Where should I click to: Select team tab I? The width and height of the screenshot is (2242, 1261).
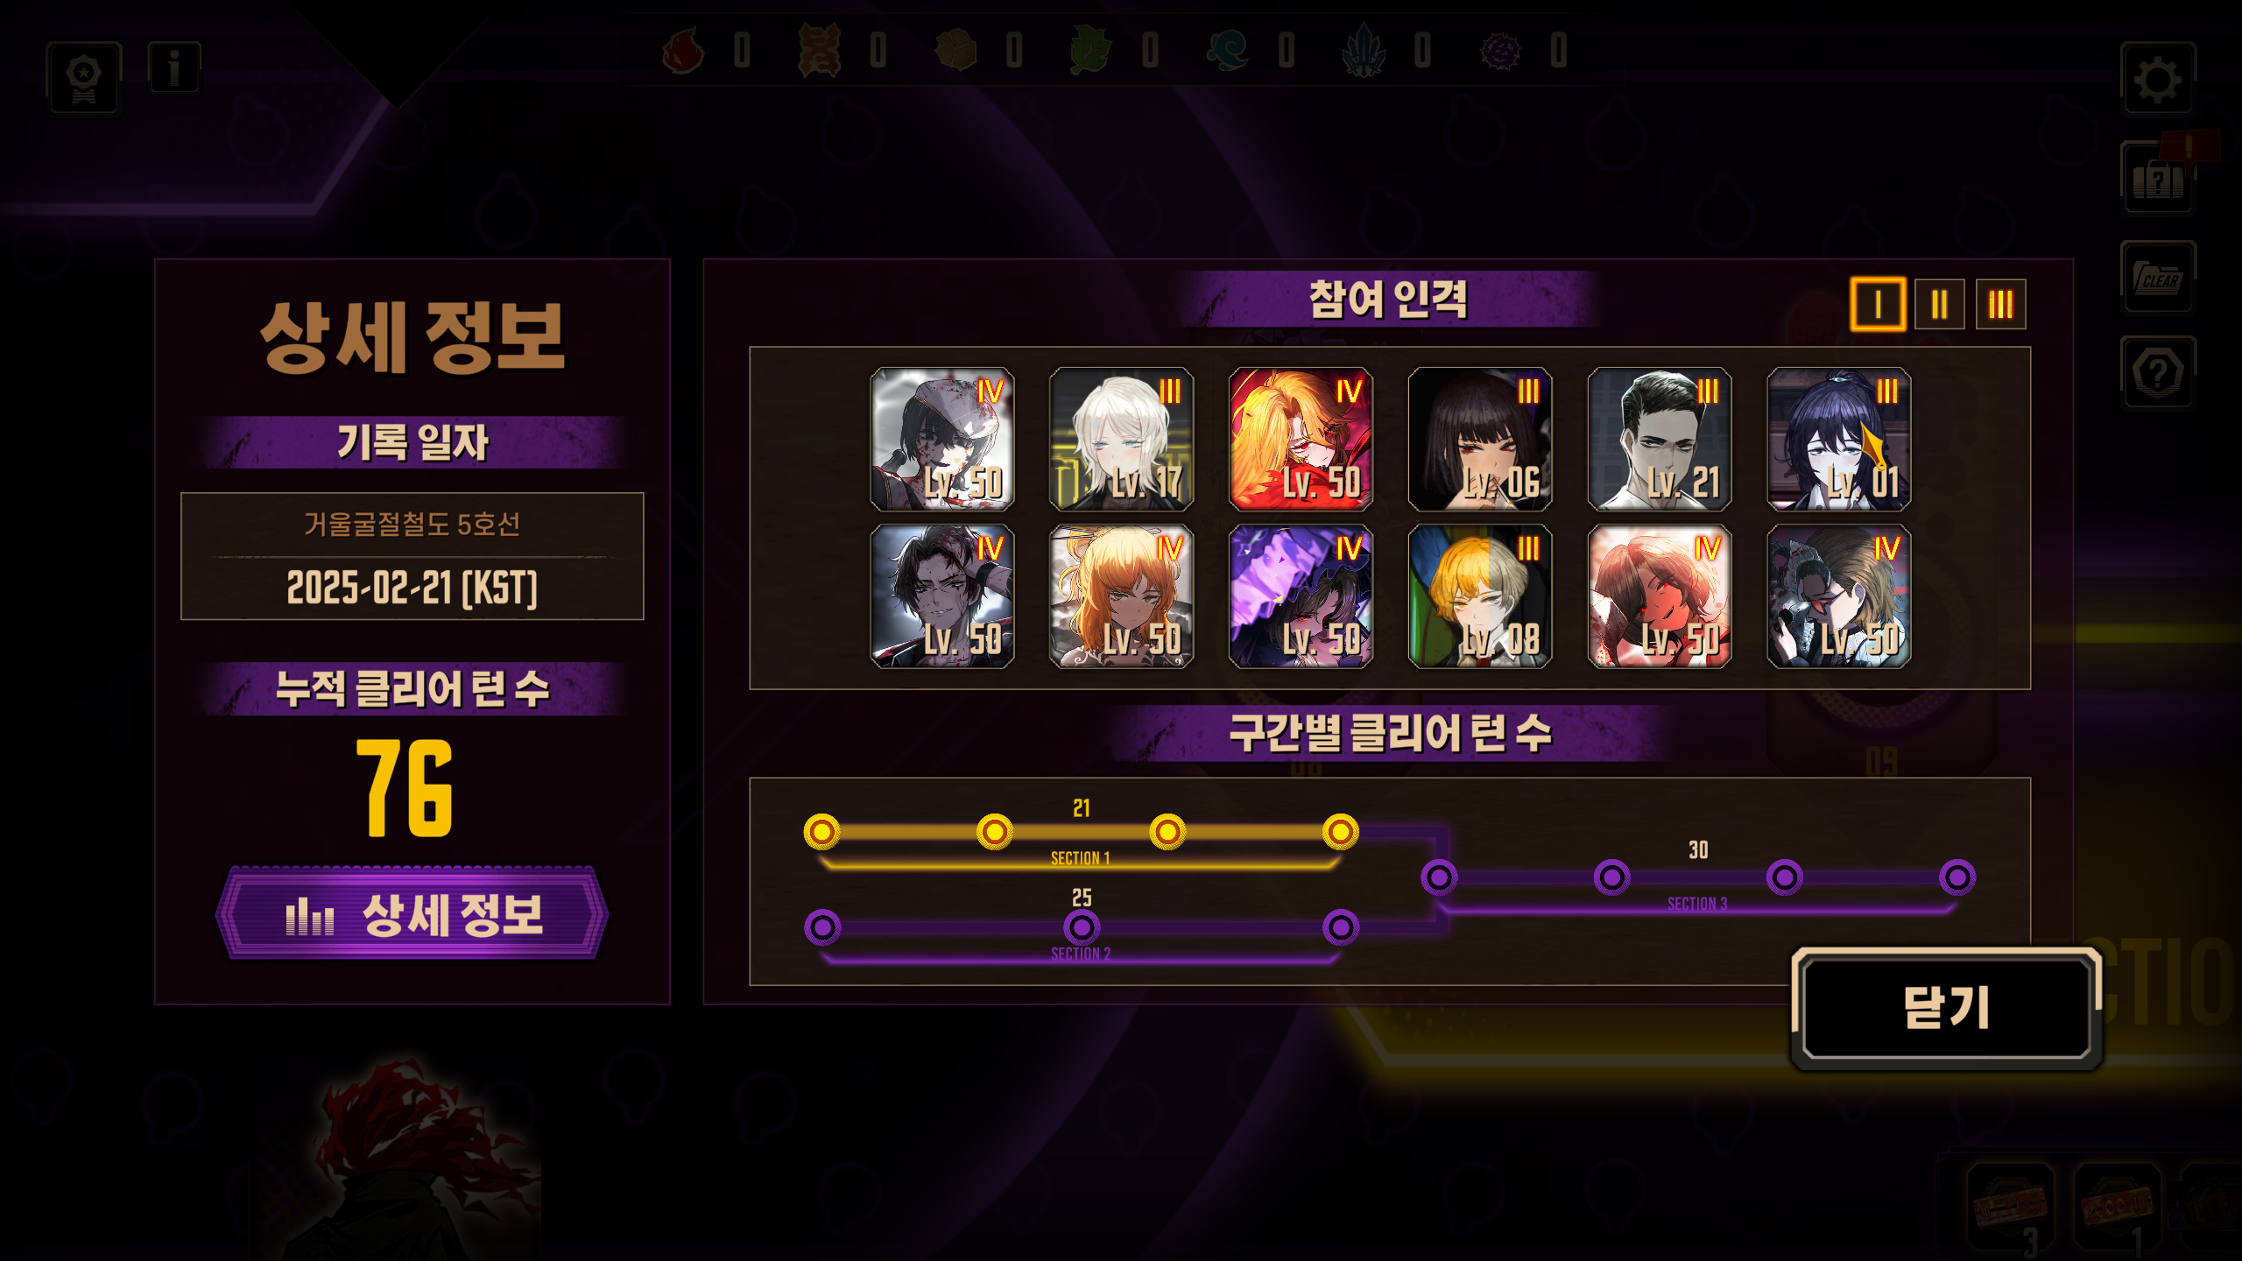click(x=1878, y=304)
